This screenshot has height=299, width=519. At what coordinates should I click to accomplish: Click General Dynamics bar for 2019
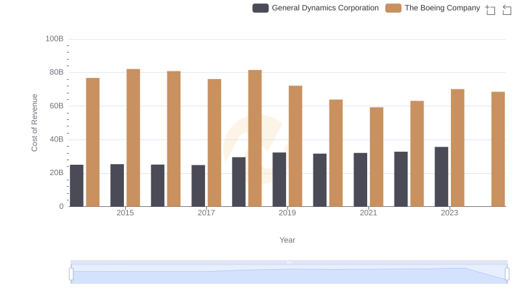(x=280, y=179)
